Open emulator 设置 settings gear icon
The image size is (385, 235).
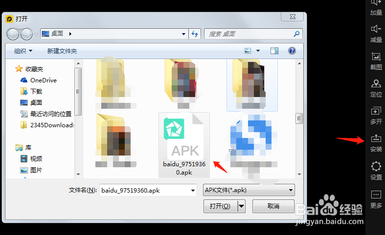click(x=376, y=166)
